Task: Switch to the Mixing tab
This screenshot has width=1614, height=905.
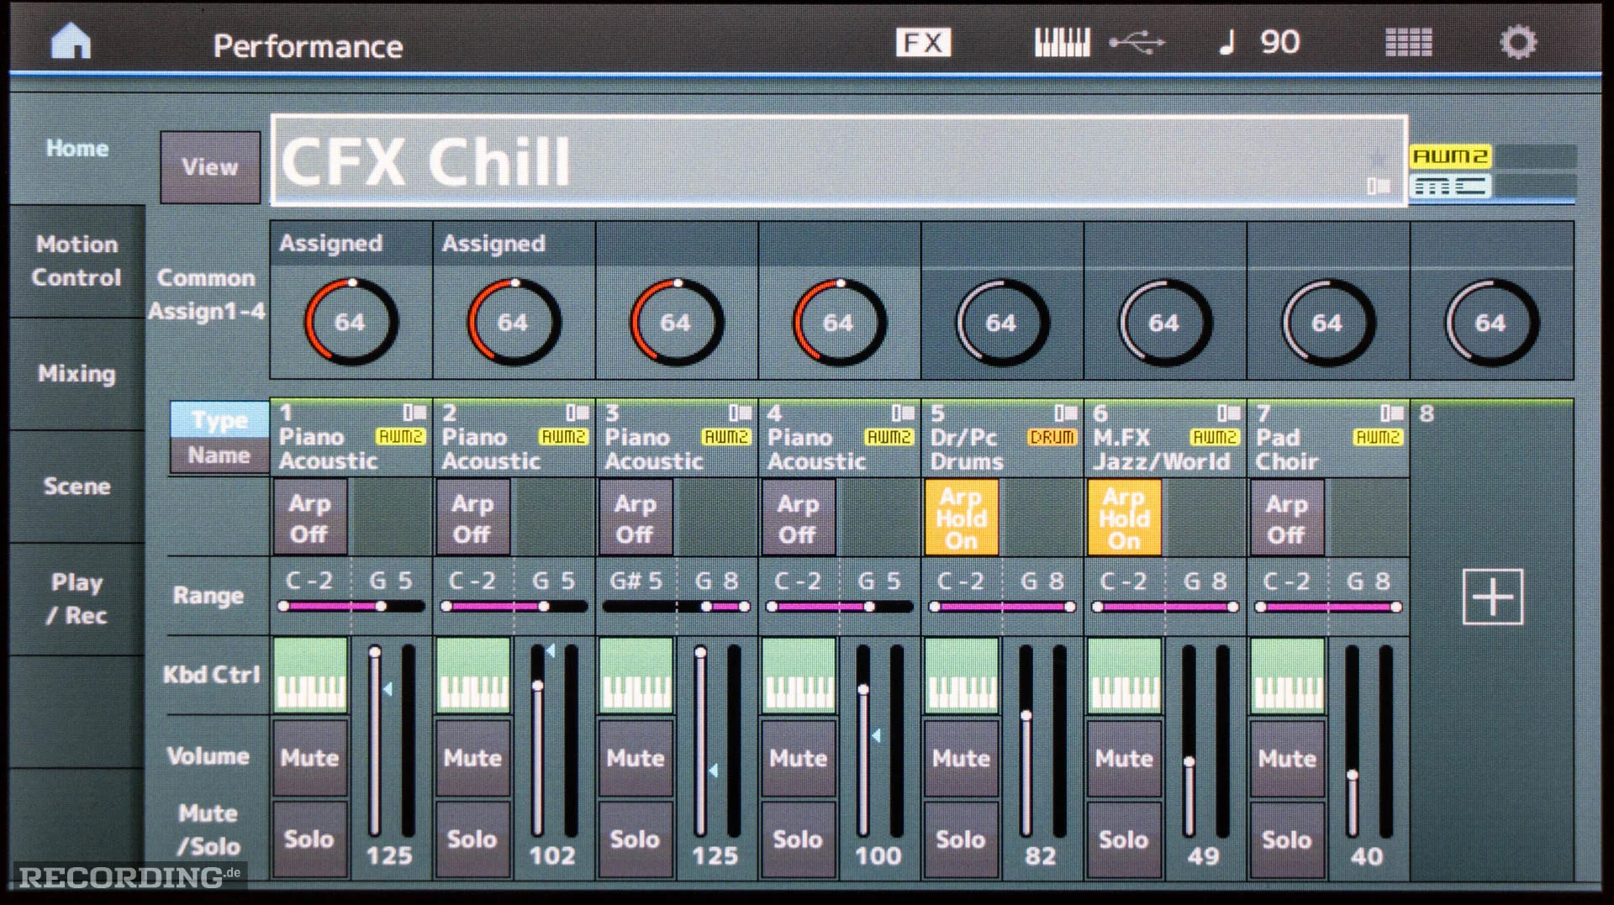Action: (76, 373)
